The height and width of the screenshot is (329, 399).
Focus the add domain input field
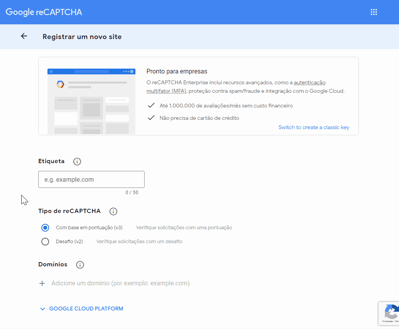(120, 283)
